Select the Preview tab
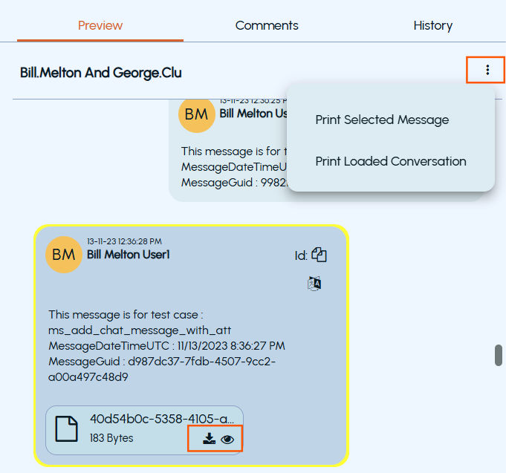 pyautogui.click(x=100, y=25)
